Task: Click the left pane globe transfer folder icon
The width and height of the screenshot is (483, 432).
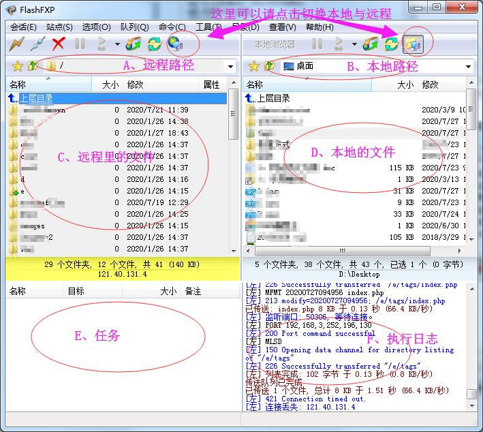Action: pos(134,44)
